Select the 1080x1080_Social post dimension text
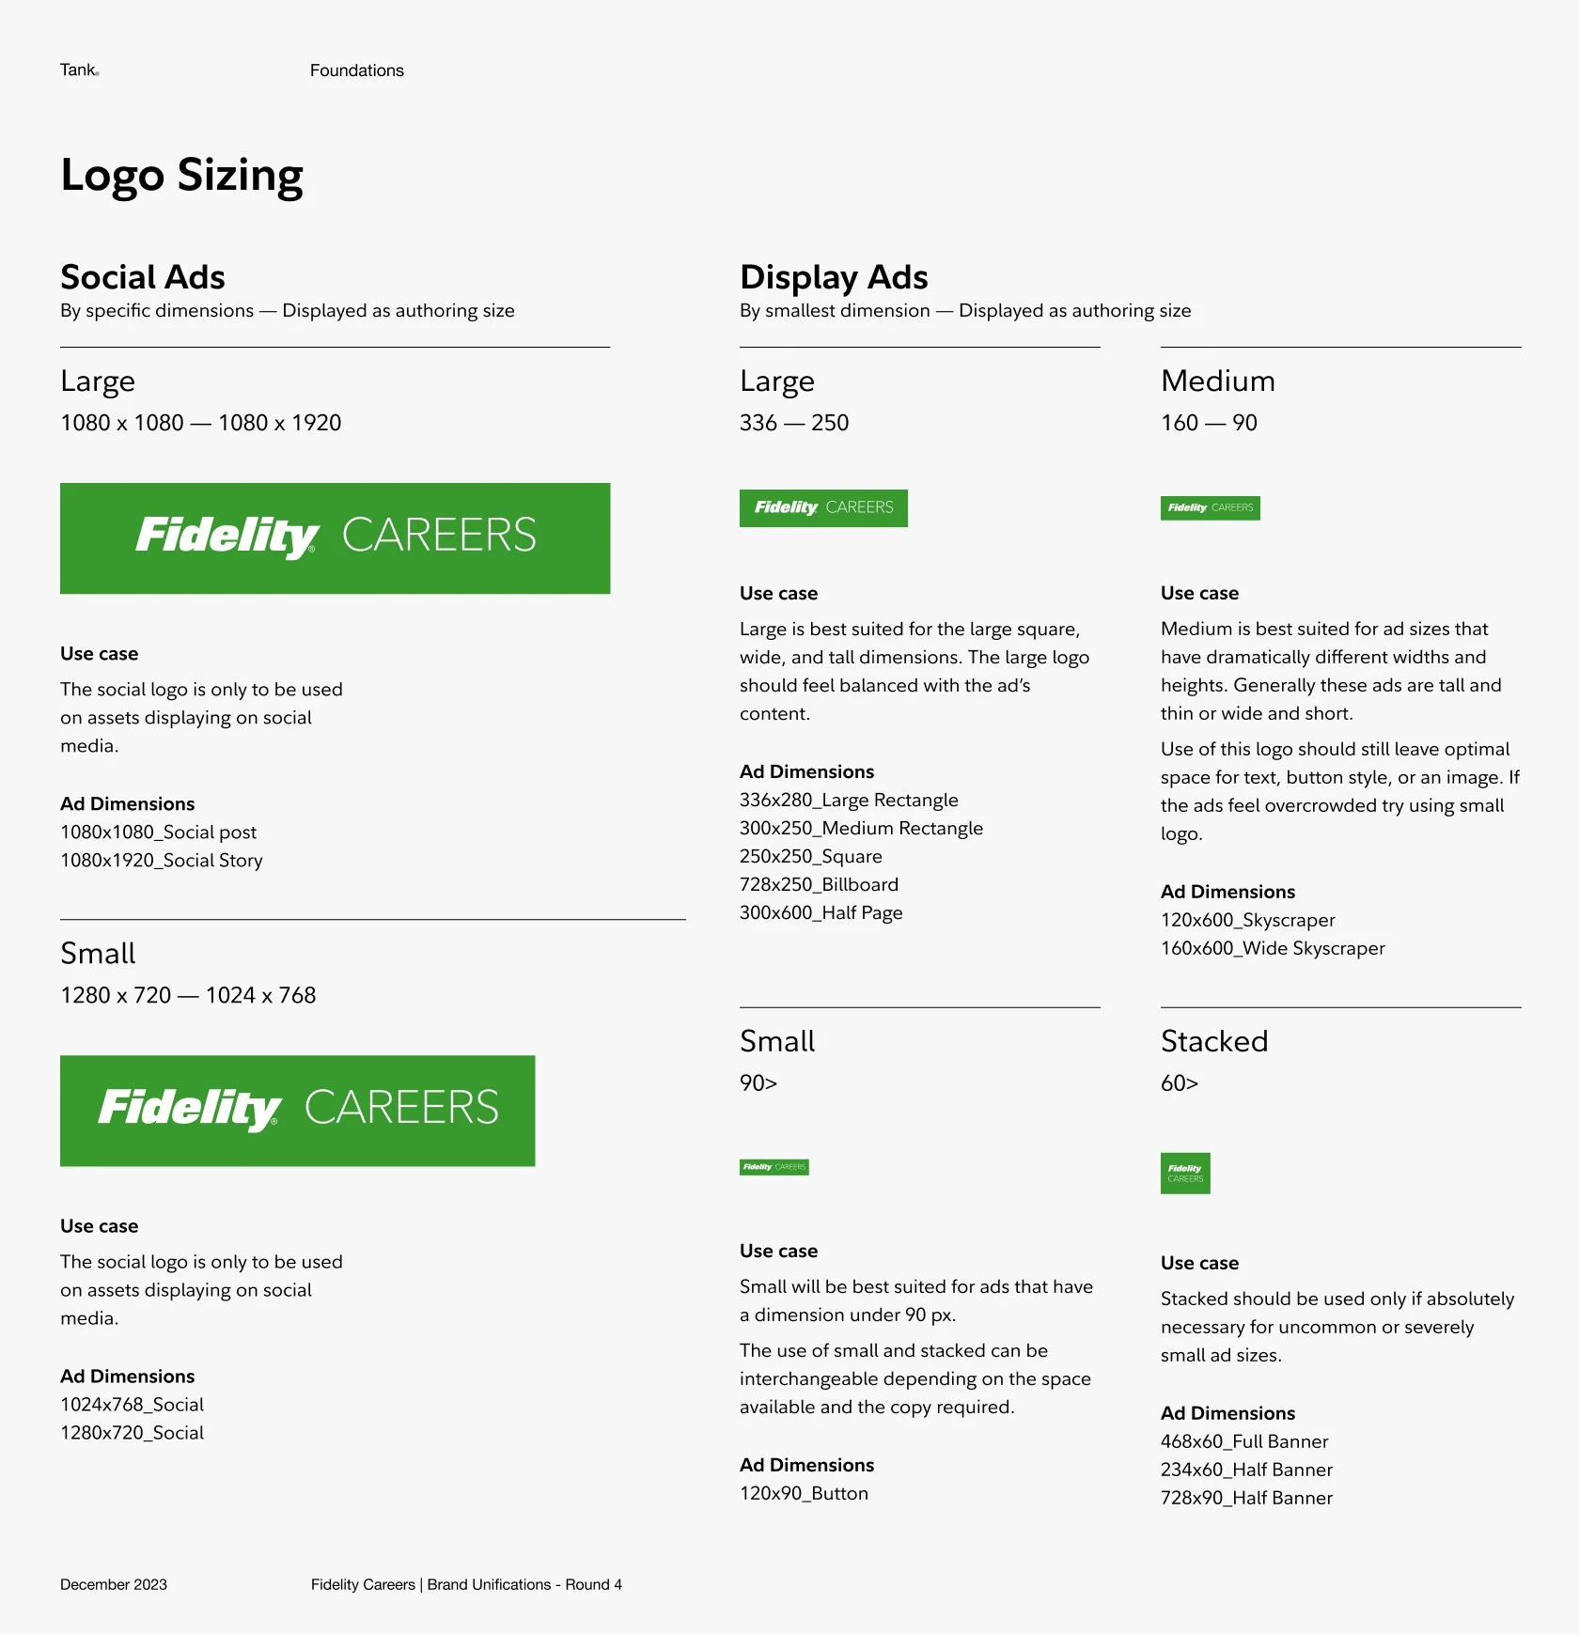The height and width of the screenshot is (1634, 1579). click(x=158, y=833)
